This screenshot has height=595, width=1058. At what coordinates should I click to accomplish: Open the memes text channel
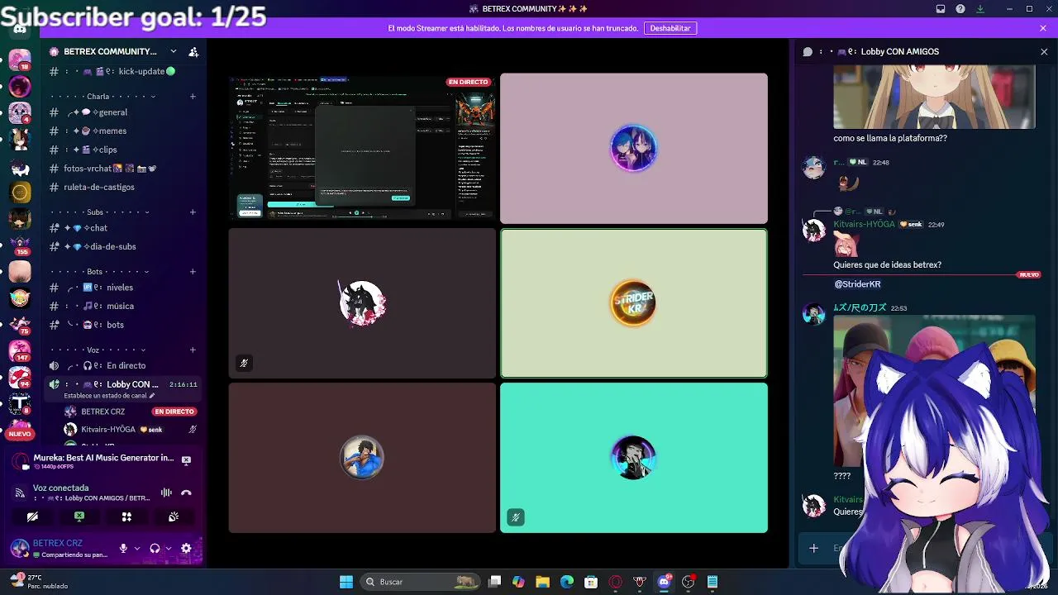pos(123,131)
